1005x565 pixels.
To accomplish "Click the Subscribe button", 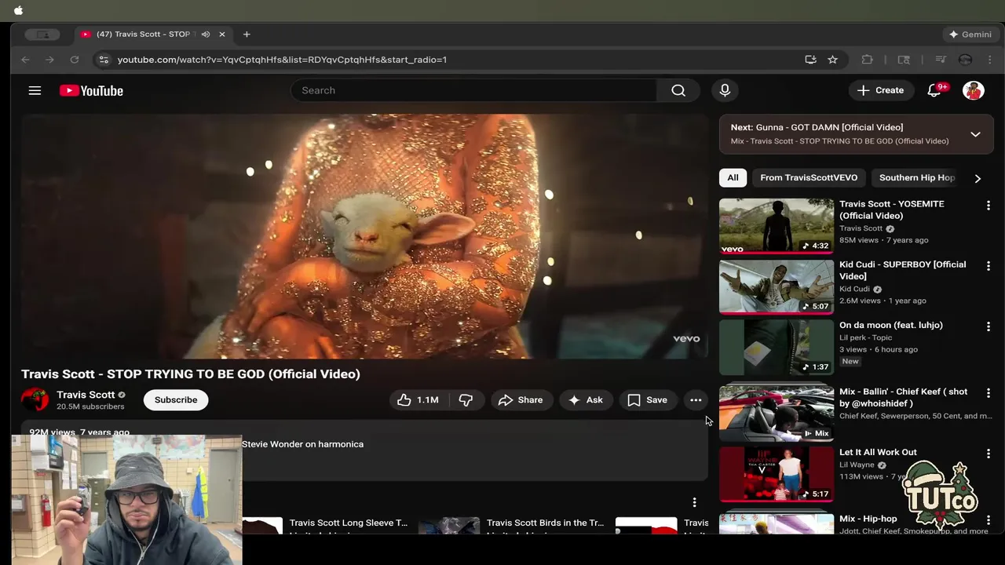I will coord(176,400).
